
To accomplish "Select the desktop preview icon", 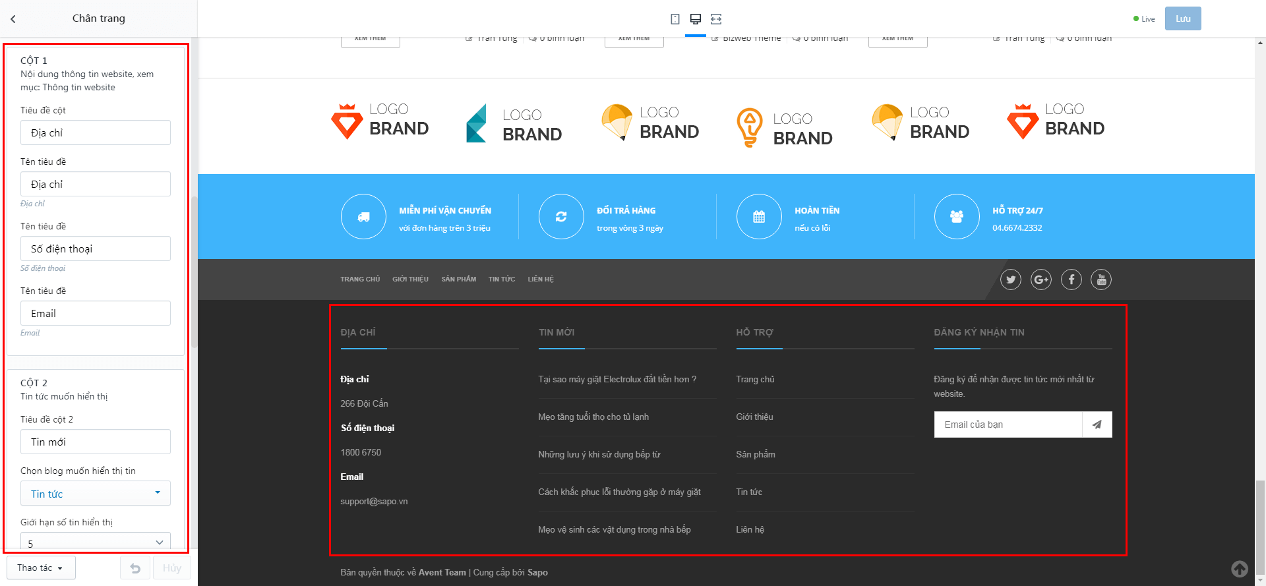I will [x=696, y=19].
